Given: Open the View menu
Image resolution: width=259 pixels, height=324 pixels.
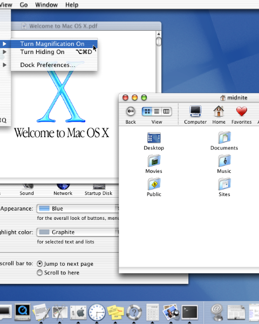Looking at the screenshot, I should (x=6, y=4).
